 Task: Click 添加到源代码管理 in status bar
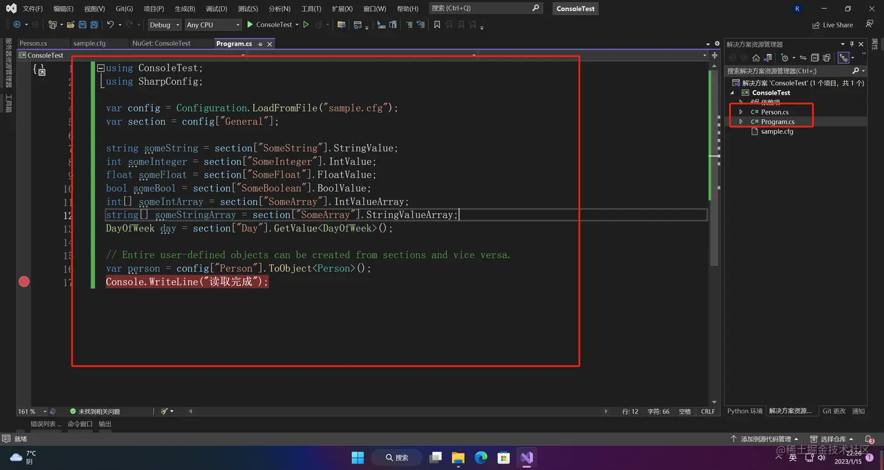click(765, 439)
